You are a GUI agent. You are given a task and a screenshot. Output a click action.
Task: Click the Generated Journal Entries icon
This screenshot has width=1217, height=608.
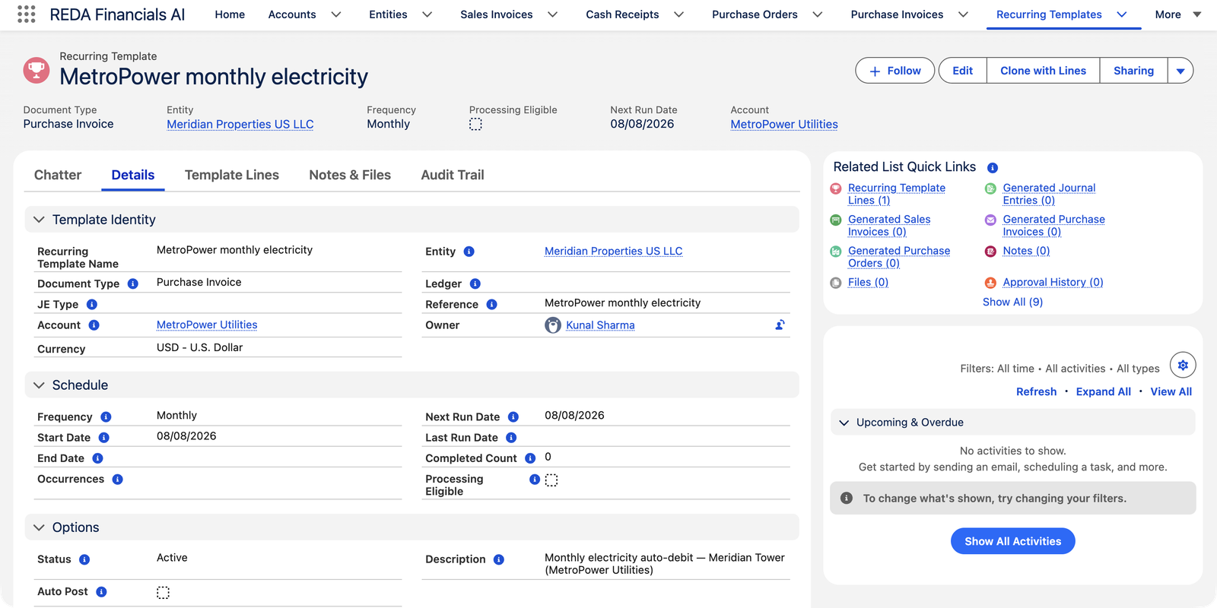pos(990,188)
